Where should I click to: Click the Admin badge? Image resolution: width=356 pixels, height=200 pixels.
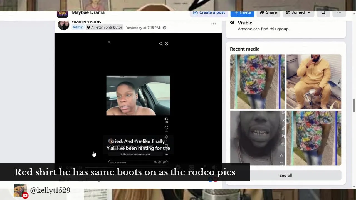(x=78, y=27)
